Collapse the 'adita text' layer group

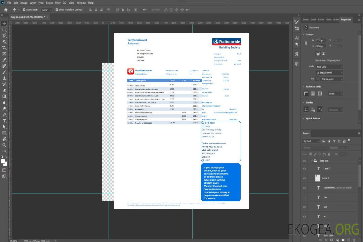312,161
